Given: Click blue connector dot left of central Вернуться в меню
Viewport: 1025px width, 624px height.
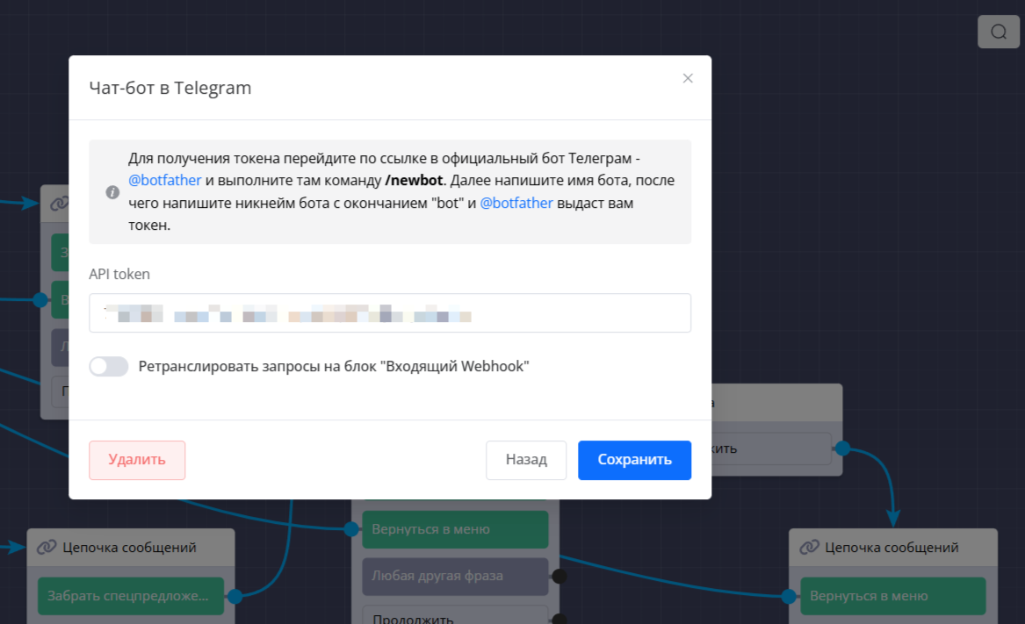Looking at the screenshot, I should 351,529.
